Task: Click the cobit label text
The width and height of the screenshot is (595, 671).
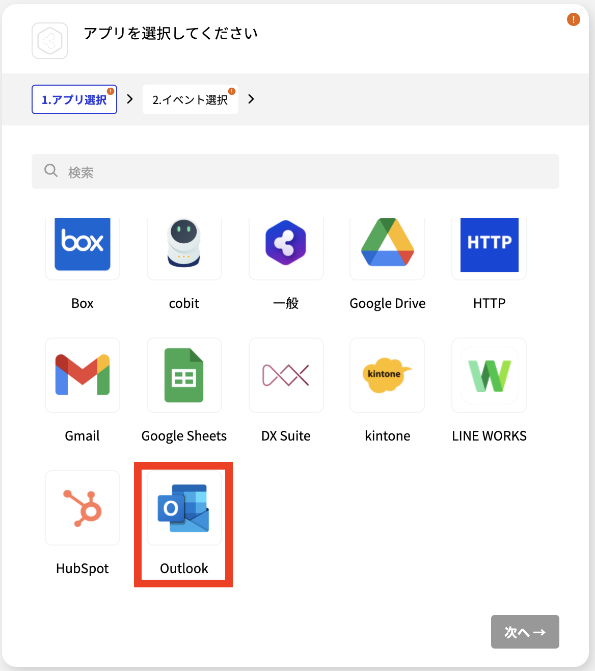Action: pyautogui.click(x=184, y=303)
